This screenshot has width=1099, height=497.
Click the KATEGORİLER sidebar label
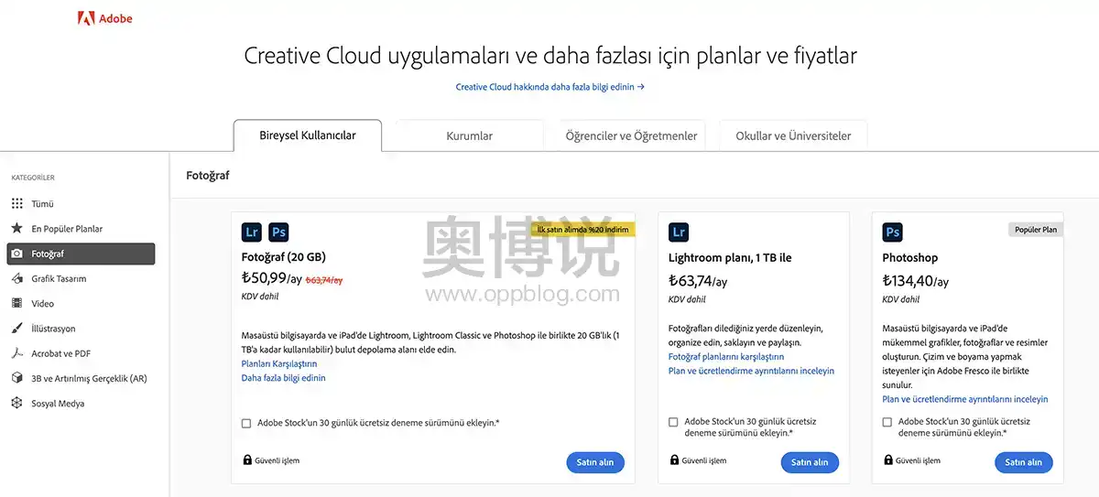(x=33, y=178)
